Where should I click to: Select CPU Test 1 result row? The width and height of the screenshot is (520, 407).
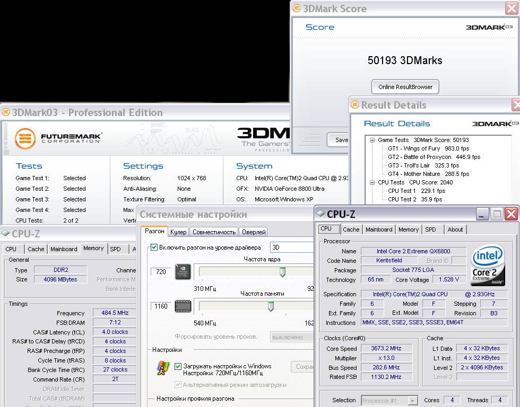[x=417, y=191]
